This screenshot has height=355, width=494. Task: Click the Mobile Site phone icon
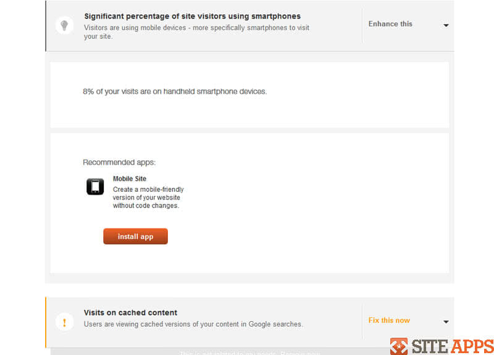[x=95, y=187]
